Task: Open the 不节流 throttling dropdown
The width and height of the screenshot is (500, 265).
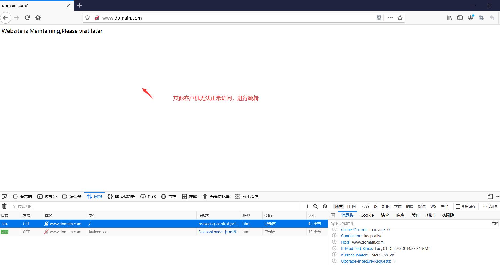Action: tap(489, 206)
